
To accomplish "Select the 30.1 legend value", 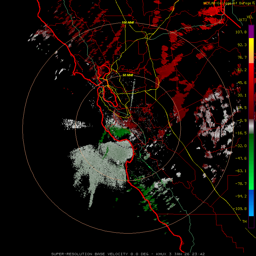I will tap(242, 95).
